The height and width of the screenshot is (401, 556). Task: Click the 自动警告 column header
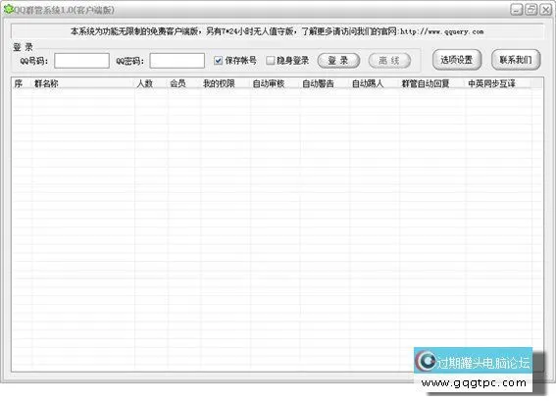click(325, 83)
